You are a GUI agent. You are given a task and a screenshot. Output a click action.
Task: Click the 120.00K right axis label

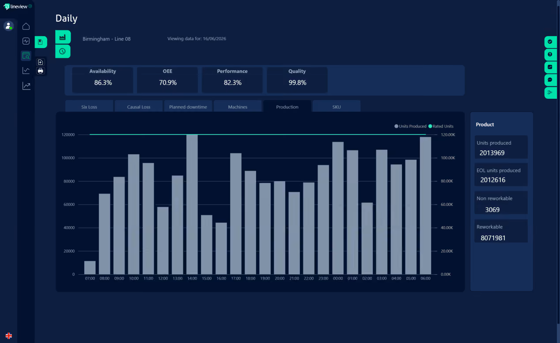448,134
